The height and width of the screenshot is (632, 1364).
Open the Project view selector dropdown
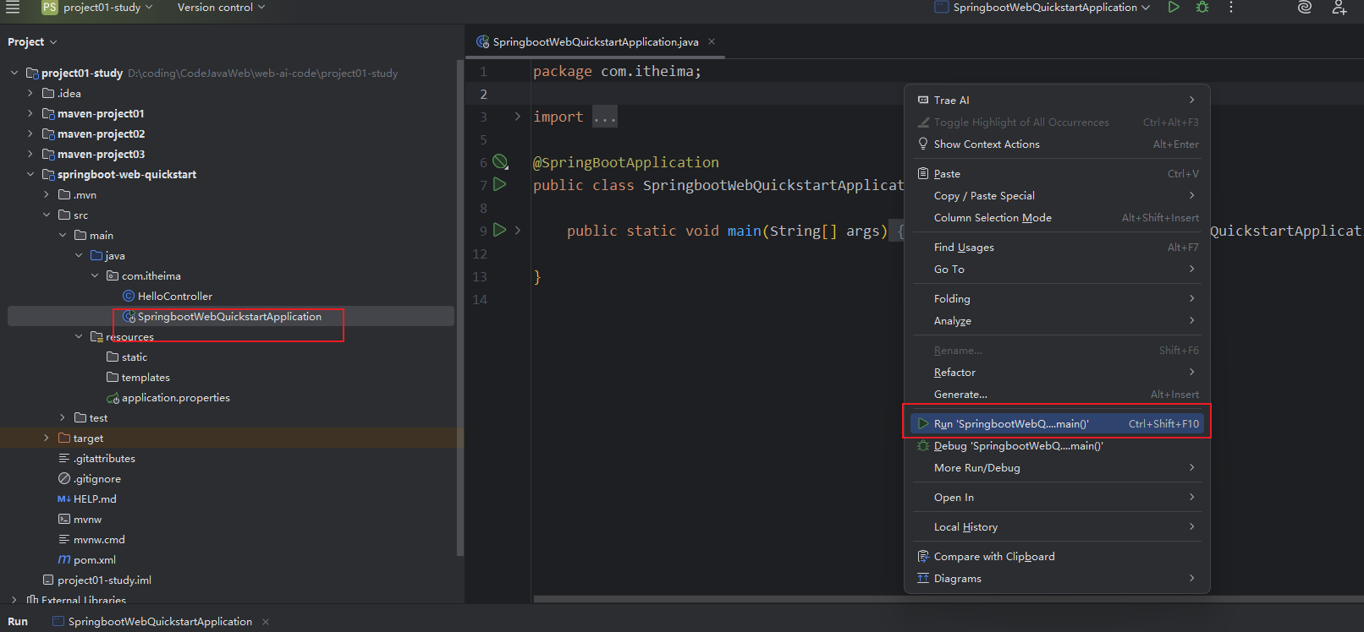pos(32,42)
